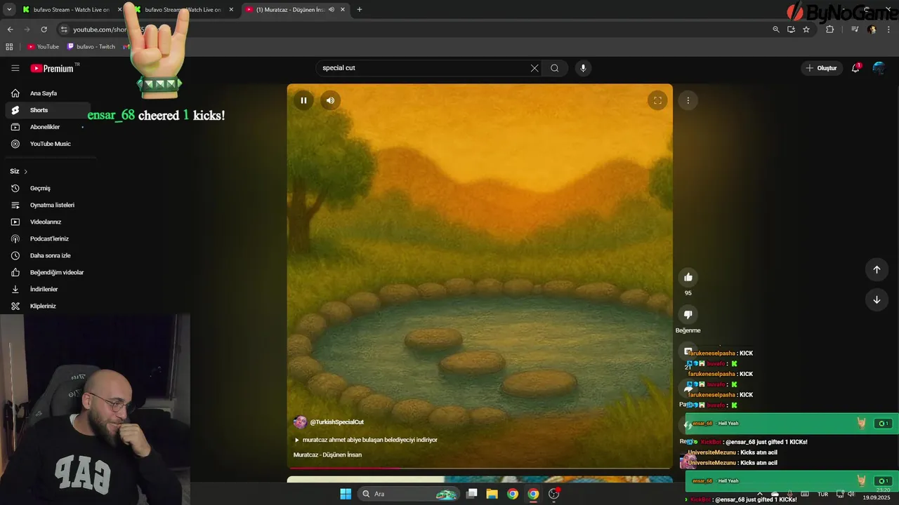Open YouTube account avatar menu
899x505 pixels.
[879, 68]
